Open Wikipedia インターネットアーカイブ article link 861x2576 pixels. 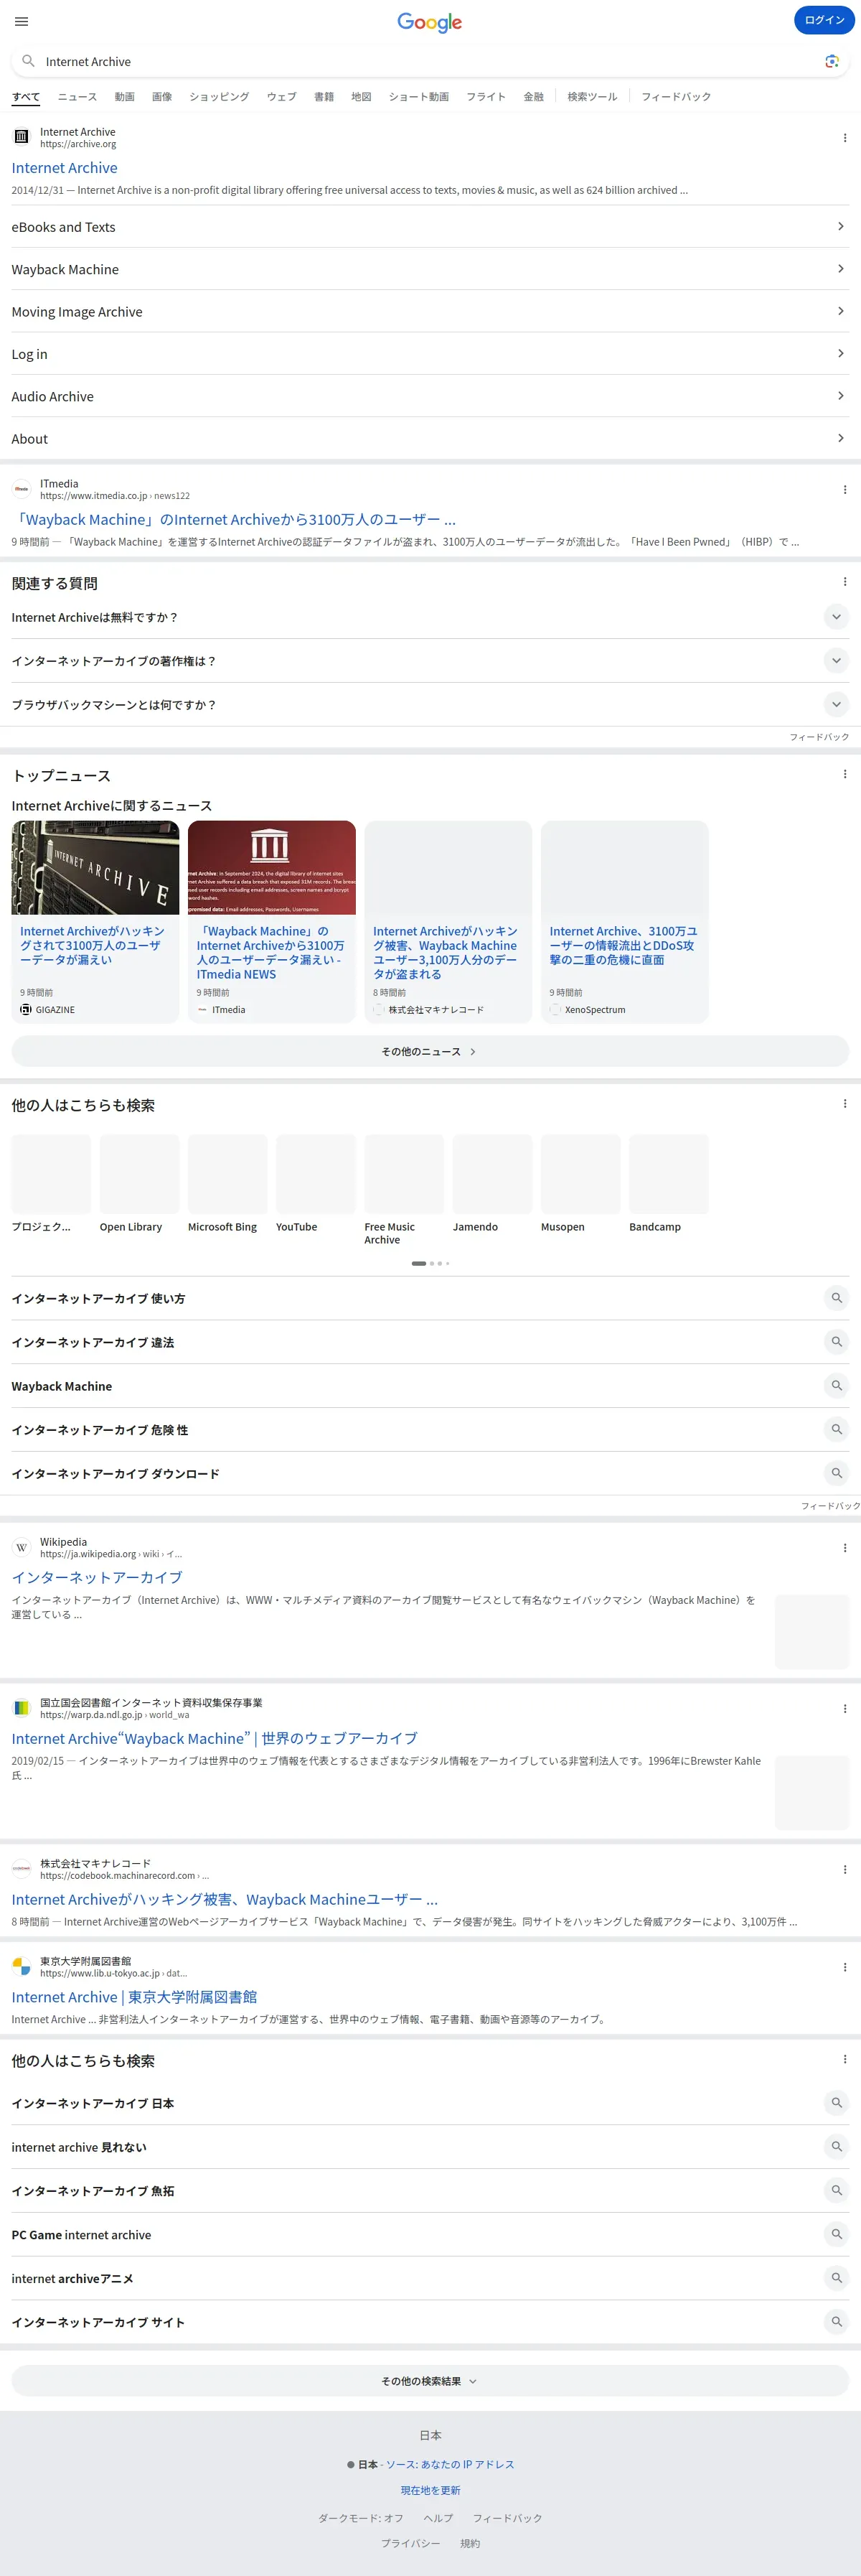[x=97, y=1577]
